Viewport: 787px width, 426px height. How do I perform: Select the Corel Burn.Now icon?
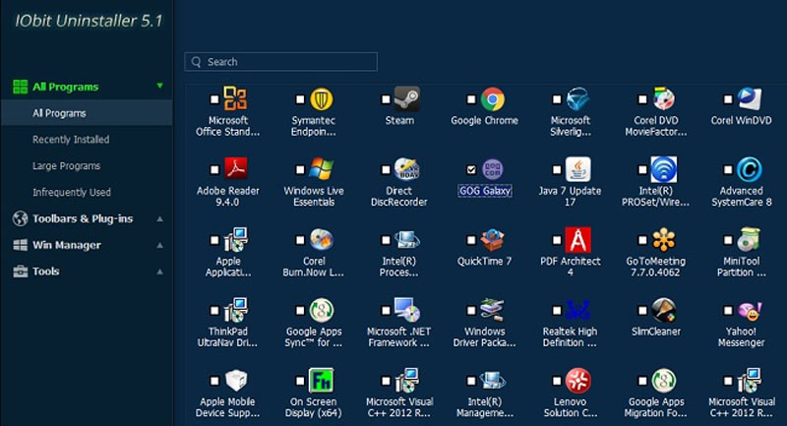[322, 239]
